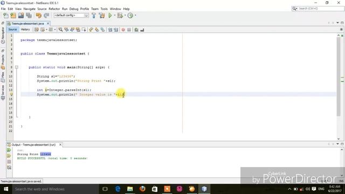
Task: Click Next Bookmark icon
Action: (97, 30)
